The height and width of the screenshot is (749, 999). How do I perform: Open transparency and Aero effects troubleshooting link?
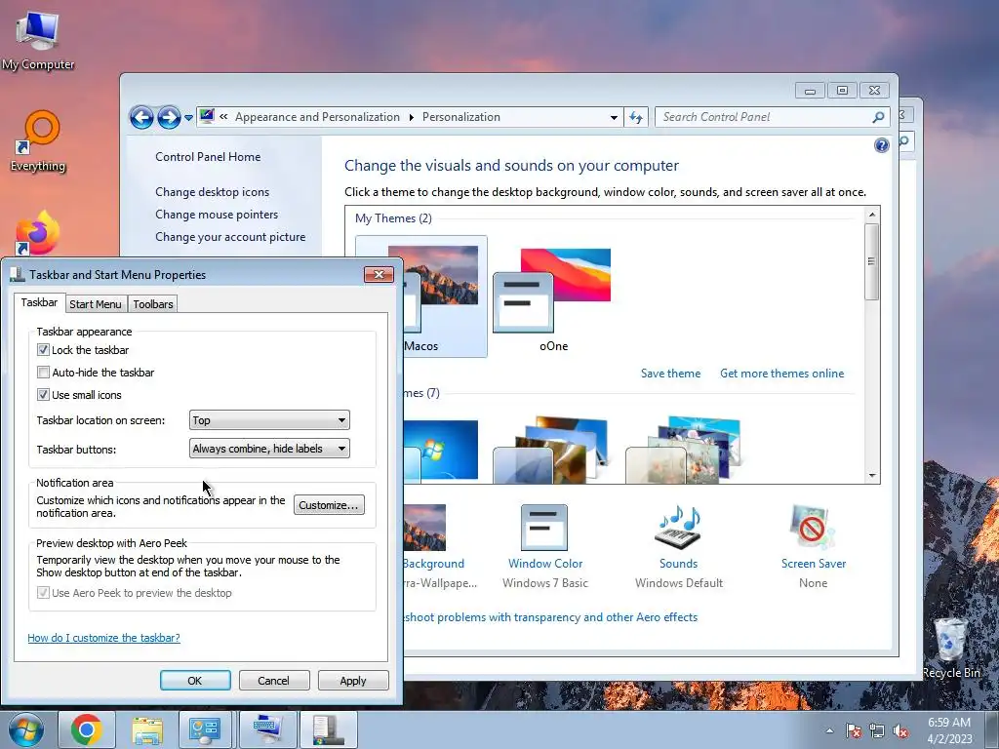click(x=551, y=617)
